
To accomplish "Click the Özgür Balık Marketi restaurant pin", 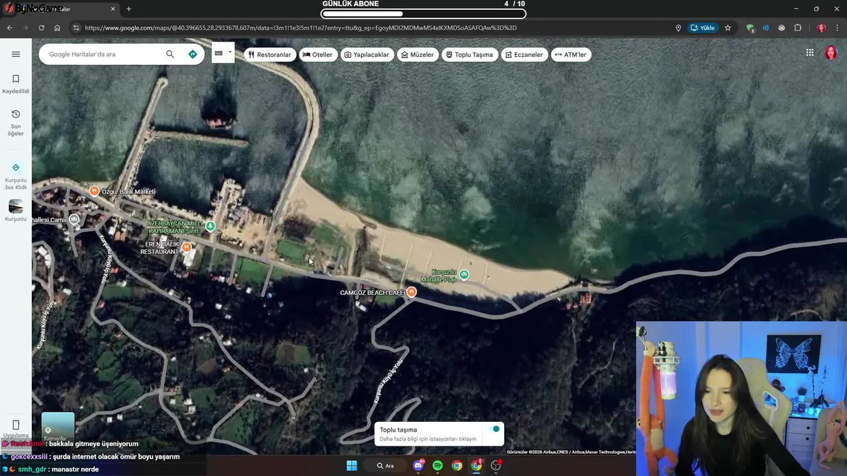I will point(95,191).
